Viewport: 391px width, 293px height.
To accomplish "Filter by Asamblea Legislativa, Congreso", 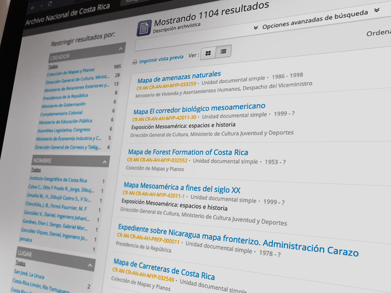I will [x=64, y=130].
